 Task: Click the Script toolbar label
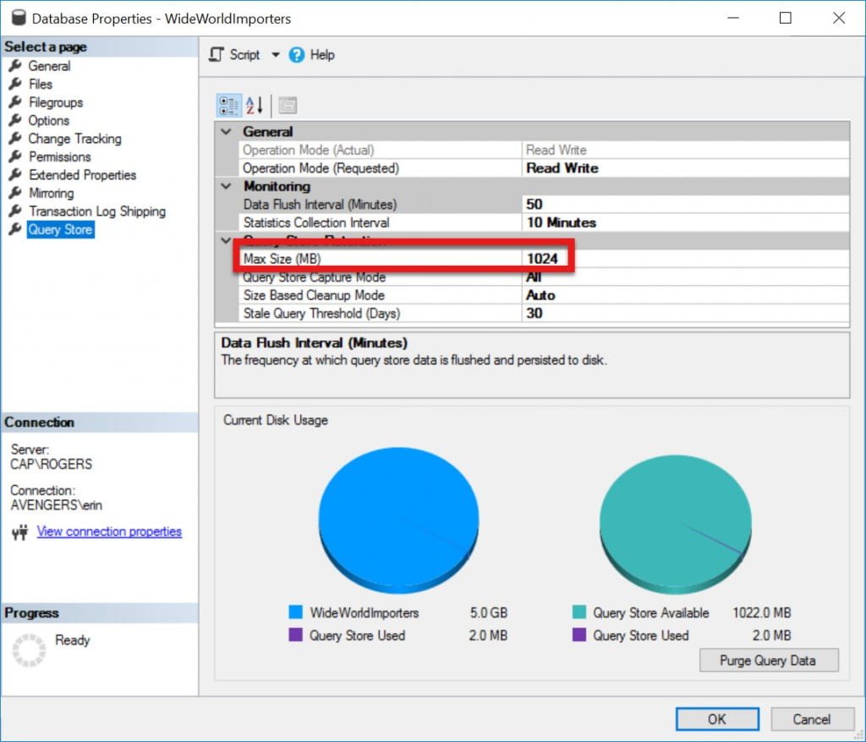pyautogui.click(x=244, y=55)
